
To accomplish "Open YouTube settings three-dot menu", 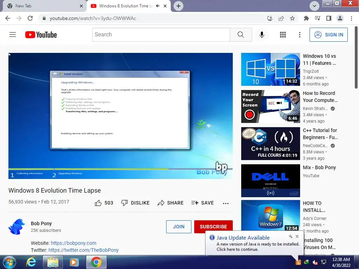I will pos(299,35).
